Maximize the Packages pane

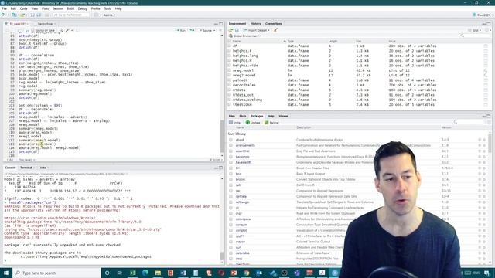click(x=489, y=116)
